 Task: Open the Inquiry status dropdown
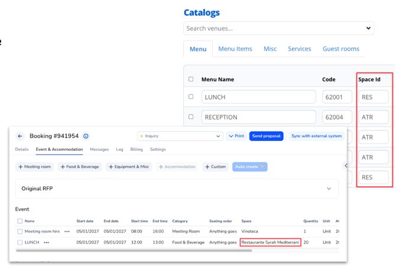pyautogui.click(x=180, y=136)
